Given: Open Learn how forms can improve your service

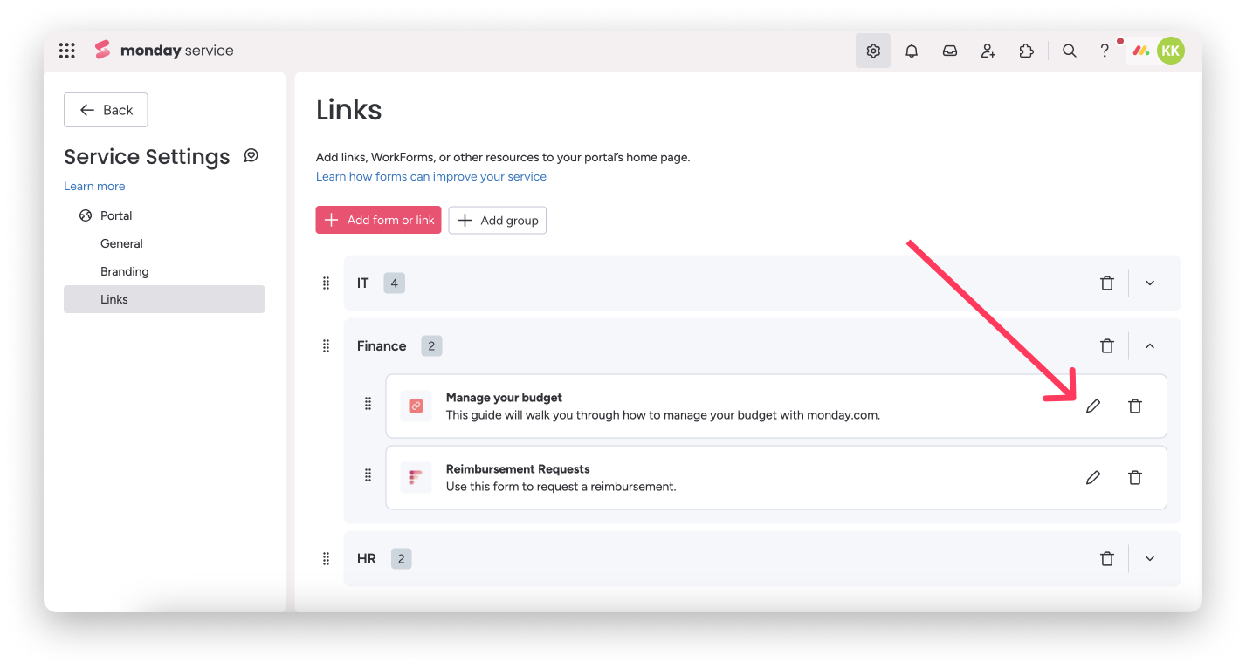Looking at the screenshot, I should [430, 176].
